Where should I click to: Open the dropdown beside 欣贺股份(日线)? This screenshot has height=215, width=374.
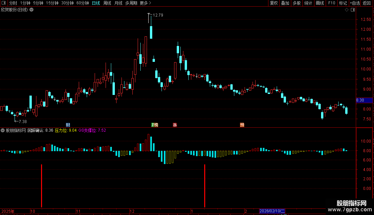pyautogui.click(x=31, y=10)
